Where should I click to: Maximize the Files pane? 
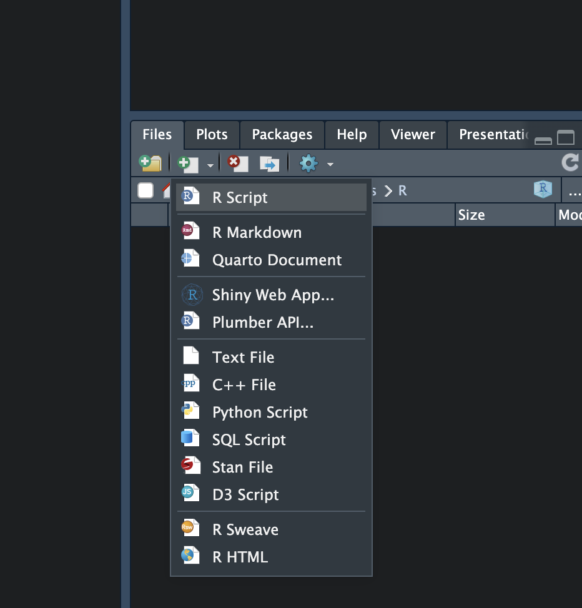(566, 138)
